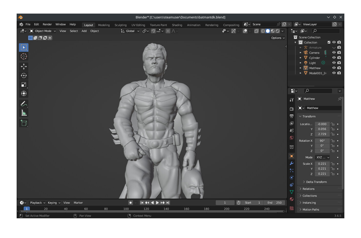Open Material properties sphere tab
The width and height of the screenshot is (361, 238).
pyautogui.click(x=292, y=199)
